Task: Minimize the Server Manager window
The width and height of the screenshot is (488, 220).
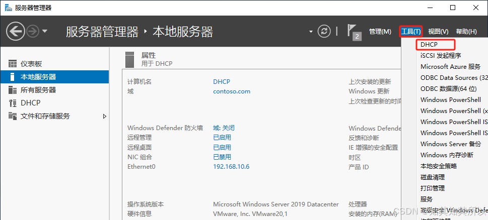Action: click(430, 8)
